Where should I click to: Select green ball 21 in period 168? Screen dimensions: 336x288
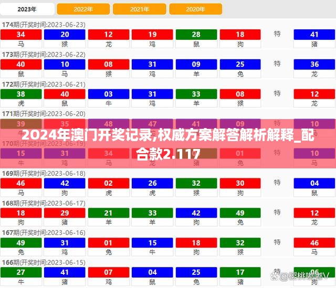(x=108, y=213)
